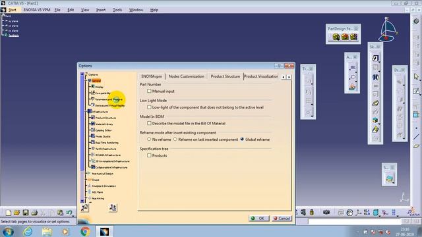Expand the Machining node

(x=86, y=198)
